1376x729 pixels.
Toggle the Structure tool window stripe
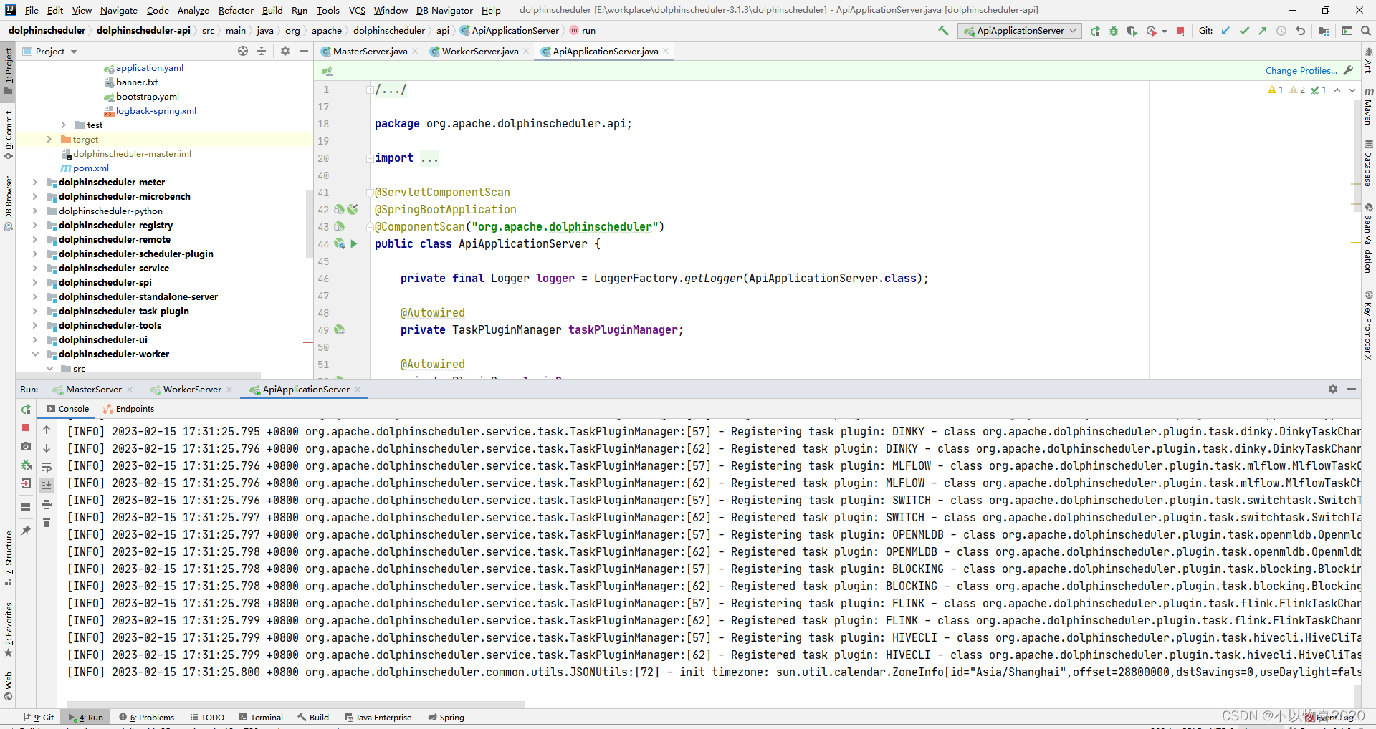coord(9,558)
